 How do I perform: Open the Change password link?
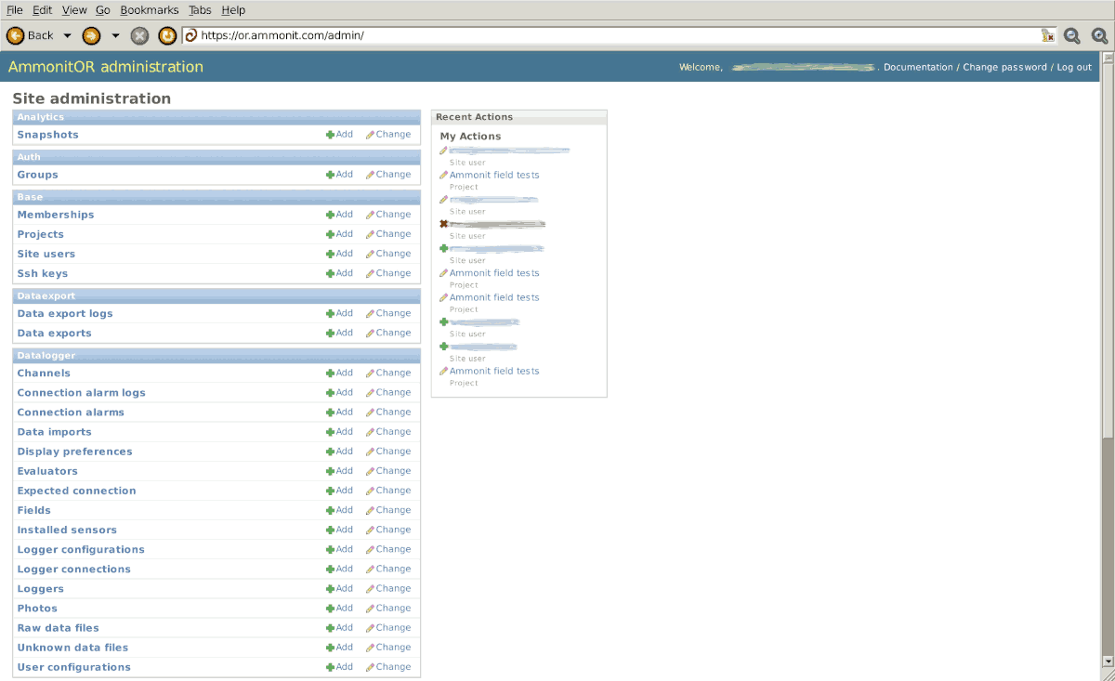click(x=1004, y=67)
